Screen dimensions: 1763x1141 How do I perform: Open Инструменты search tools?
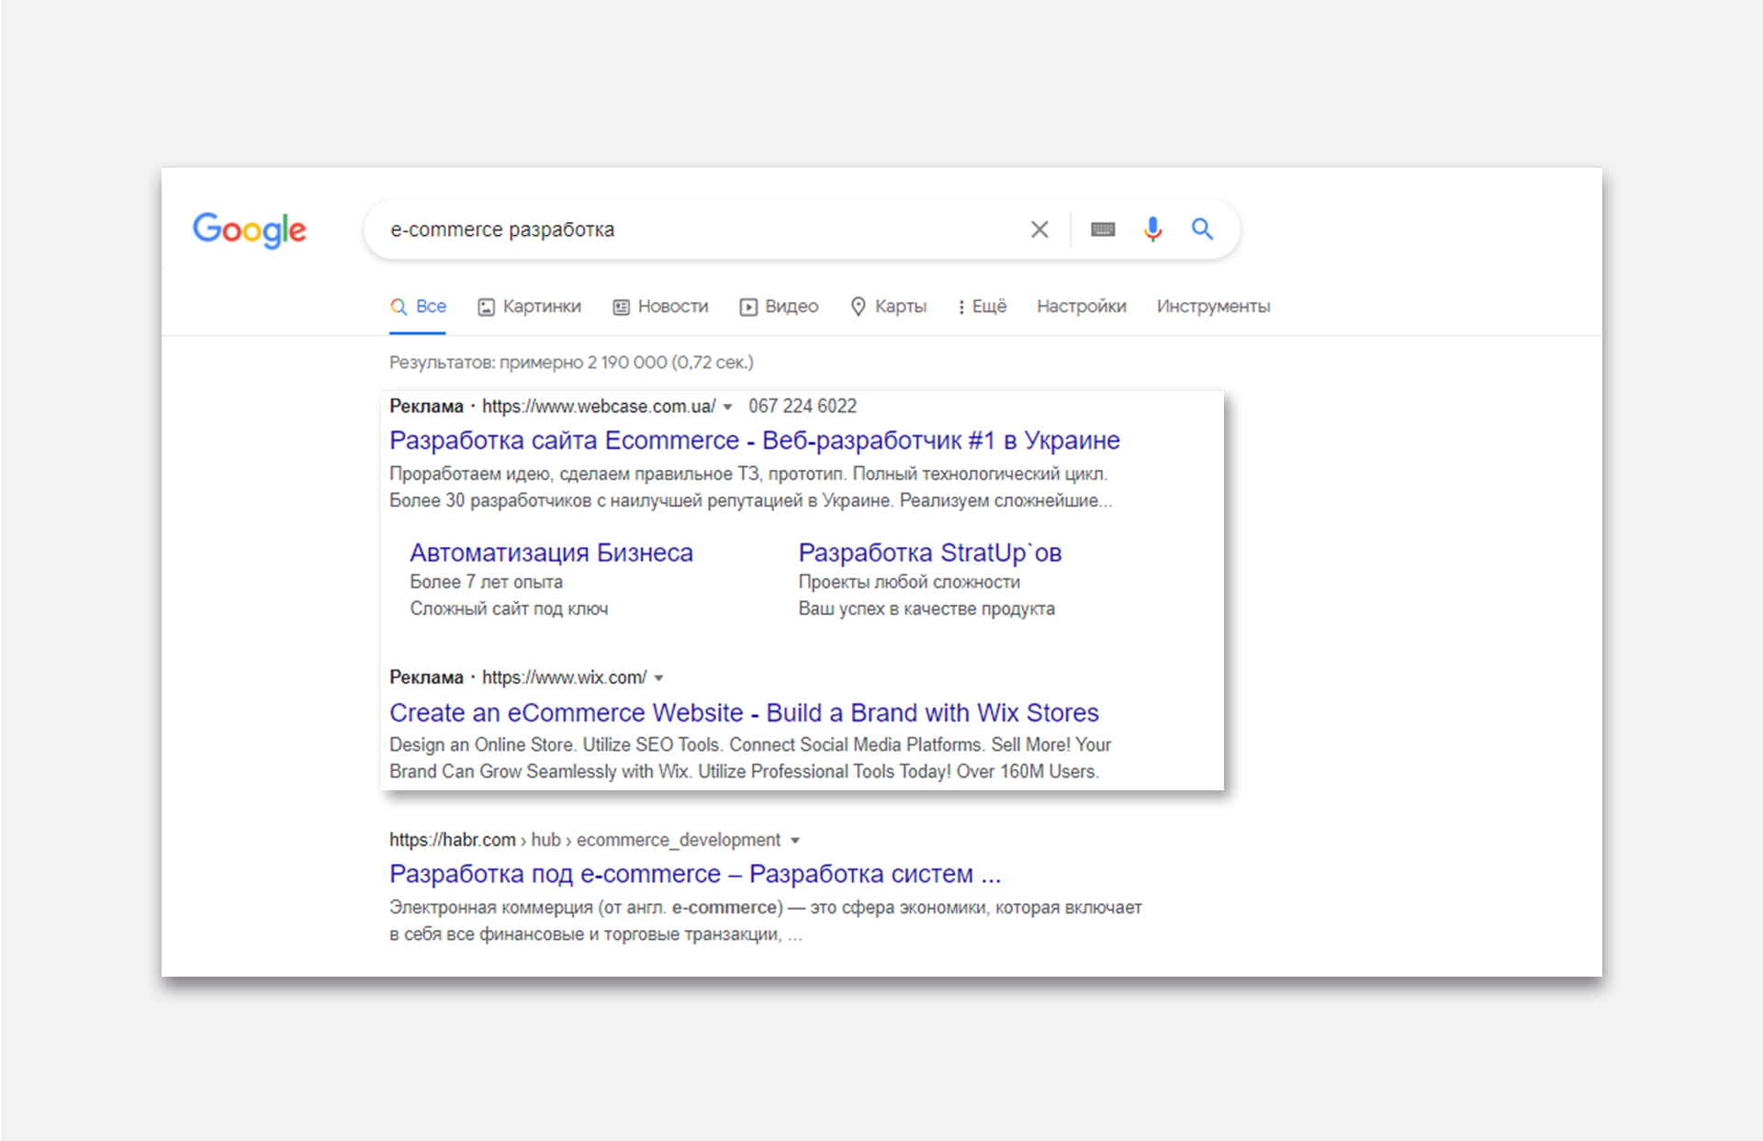pyautogui.click(x=1212, y=307)
